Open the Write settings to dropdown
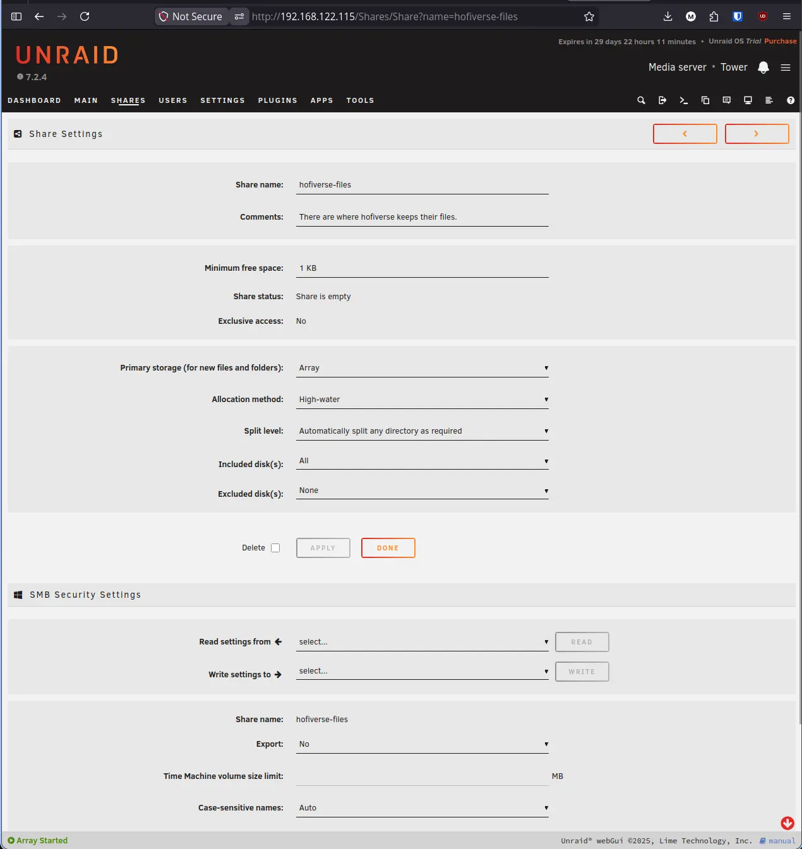Screen dimensions: 802x849 tap(422, 671)
